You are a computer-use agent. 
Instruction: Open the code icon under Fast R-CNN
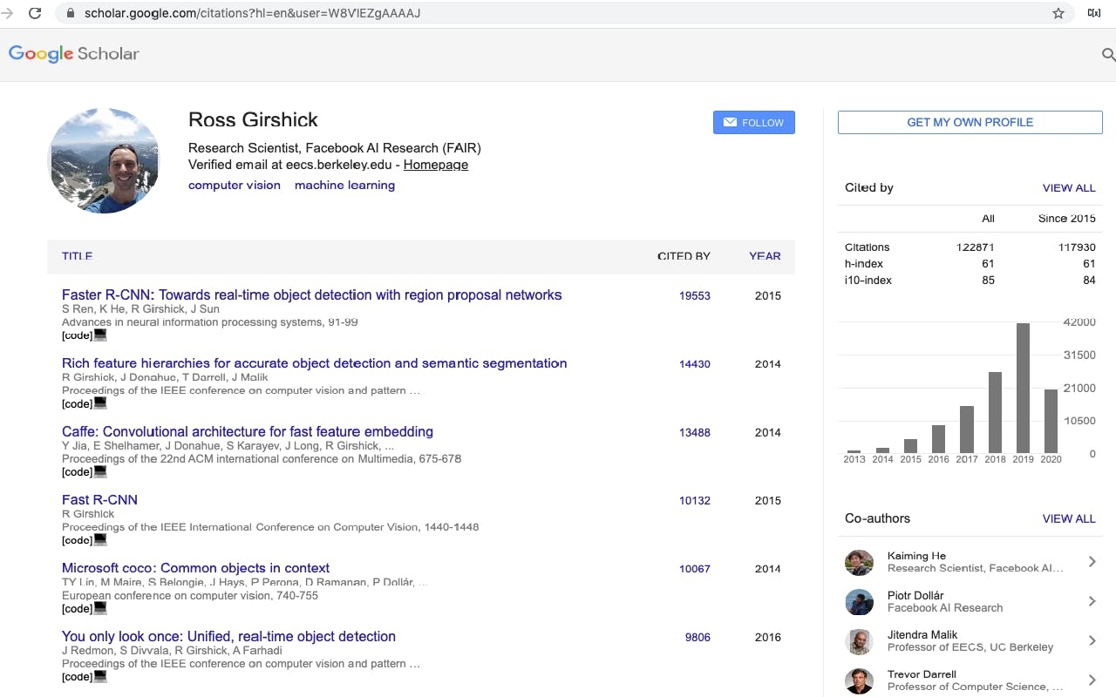coord(100,539)
